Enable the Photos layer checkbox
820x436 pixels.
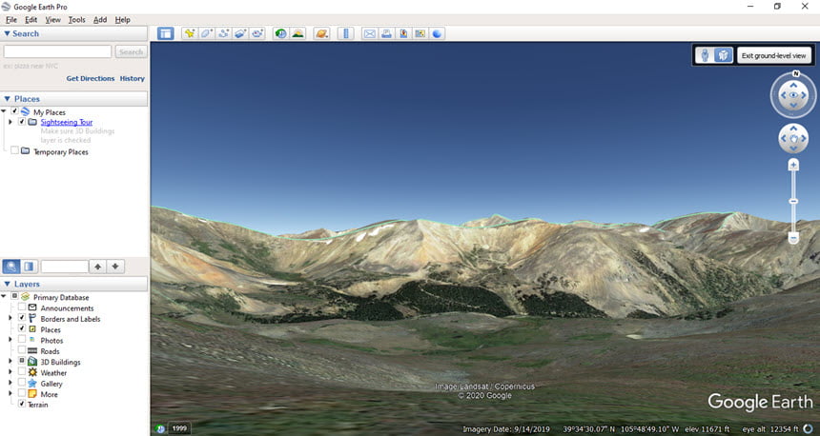coord(22,340)
